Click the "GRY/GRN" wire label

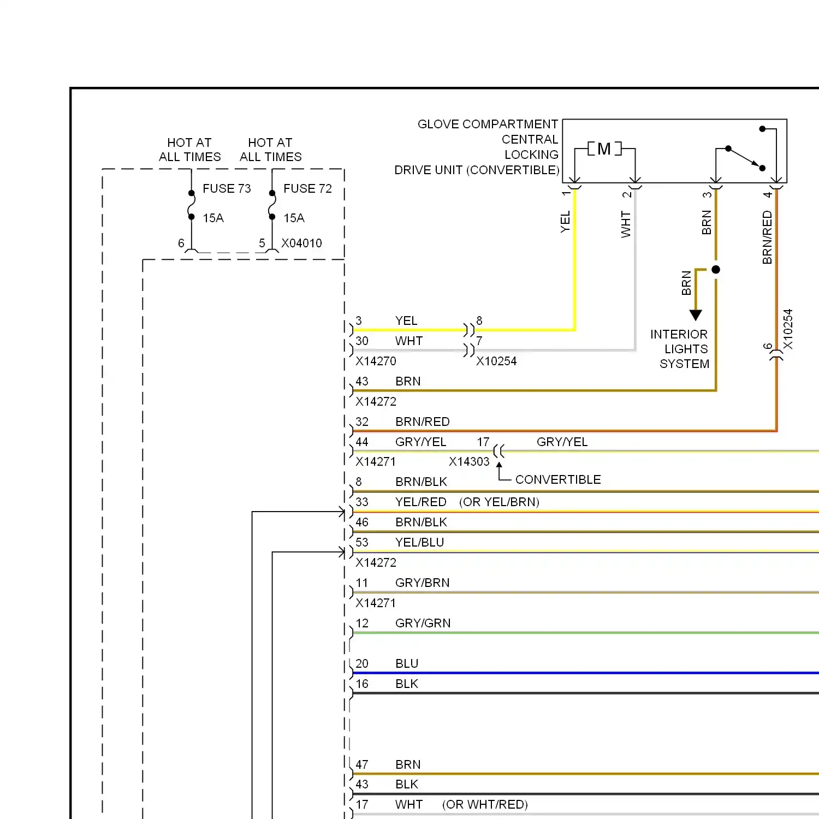pyautogui.click(x=423, y=623)
